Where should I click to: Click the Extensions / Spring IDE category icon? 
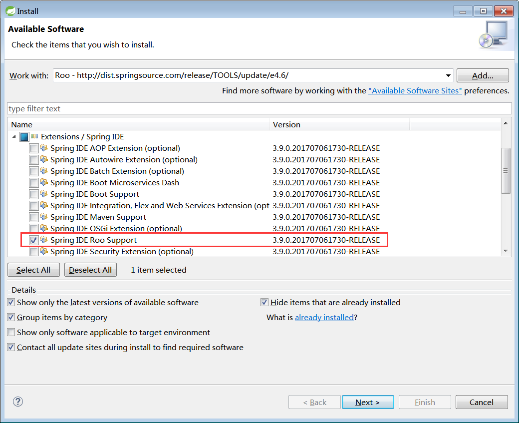pos(34,136)
